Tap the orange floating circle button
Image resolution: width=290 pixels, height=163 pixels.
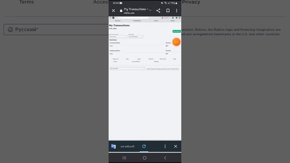pos(176,42)
